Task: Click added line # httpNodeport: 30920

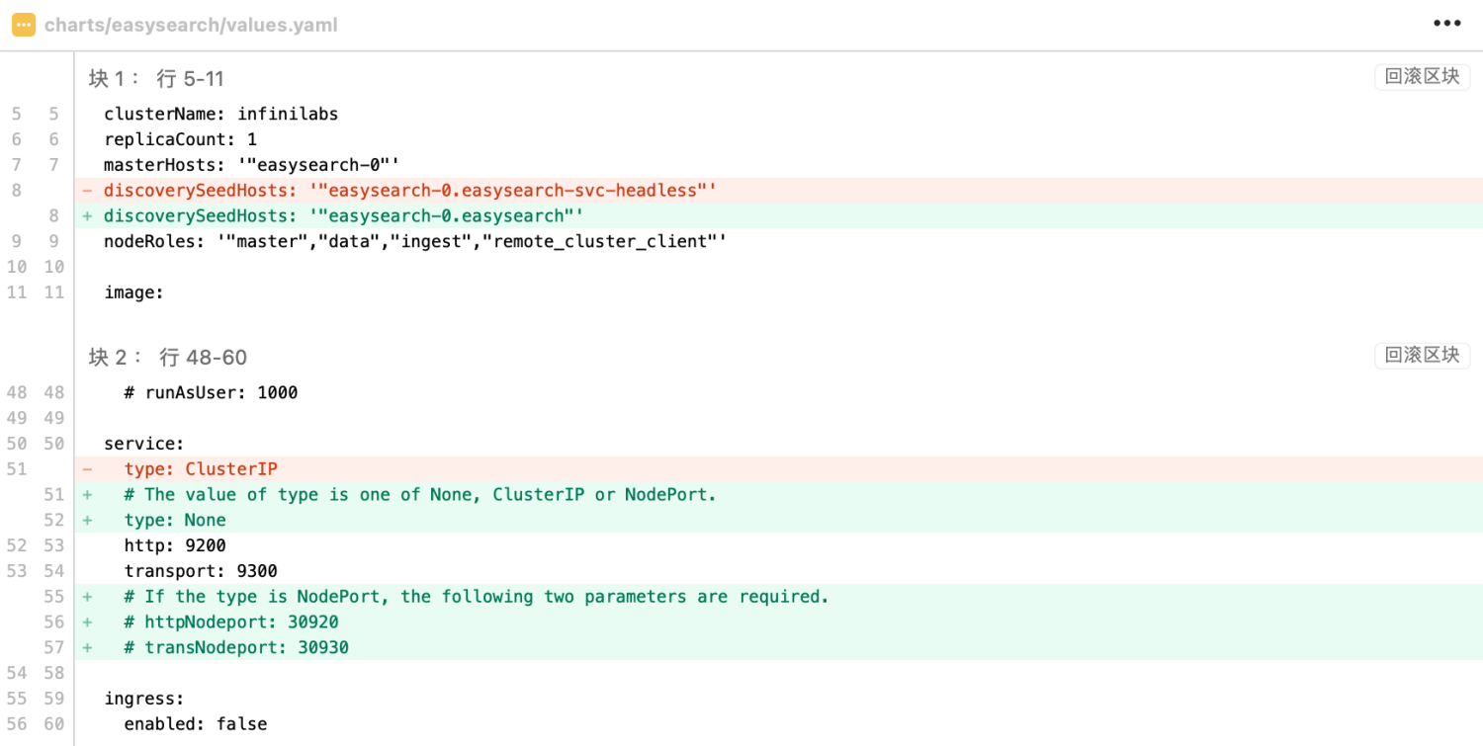Action: pyautogui.click(x=778, y=623)
